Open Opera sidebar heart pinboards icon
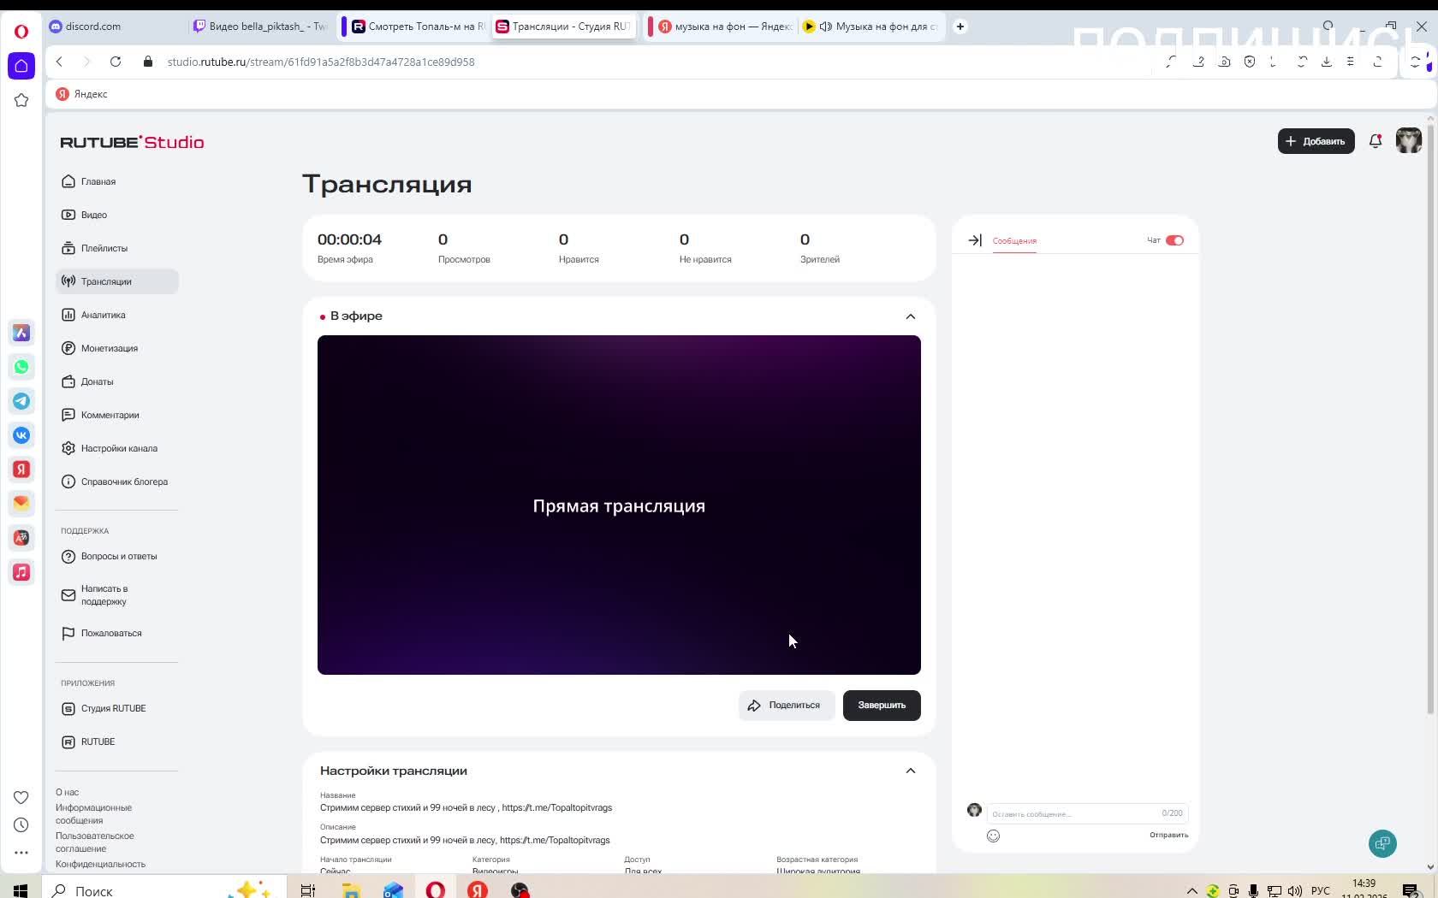1438x898 pixels. click(x=21, y=797)
